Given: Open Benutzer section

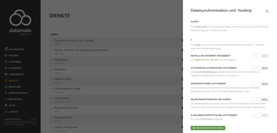Looking at the screenshot, I should click(15, 87).
